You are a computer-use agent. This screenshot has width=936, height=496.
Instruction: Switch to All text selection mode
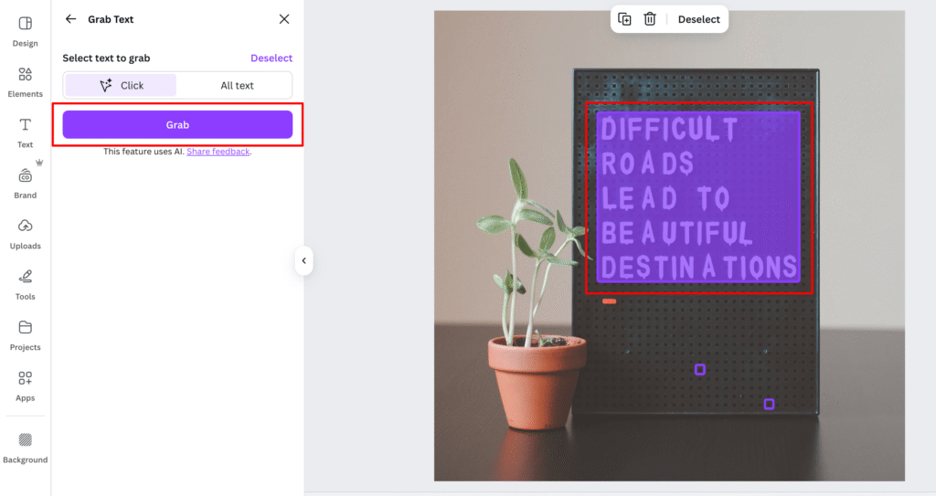tap(237, 85)
